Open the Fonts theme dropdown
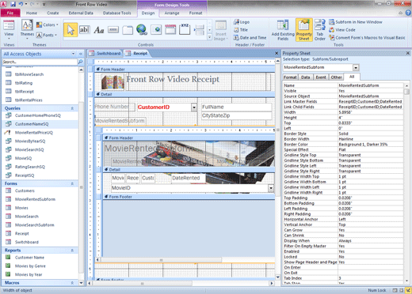 click(47, 35)
